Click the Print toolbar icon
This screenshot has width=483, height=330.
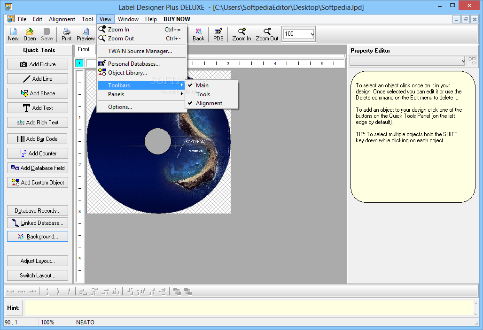click(x=67, y=34)
